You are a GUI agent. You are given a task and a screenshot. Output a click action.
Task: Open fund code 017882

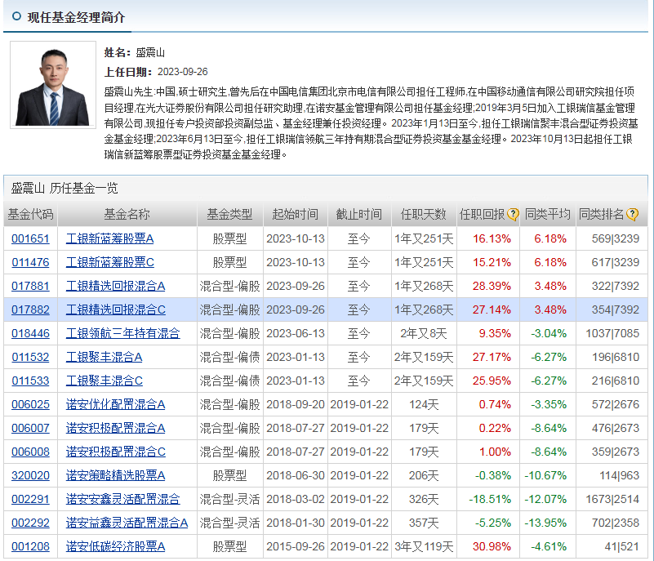tap(30, 310)
